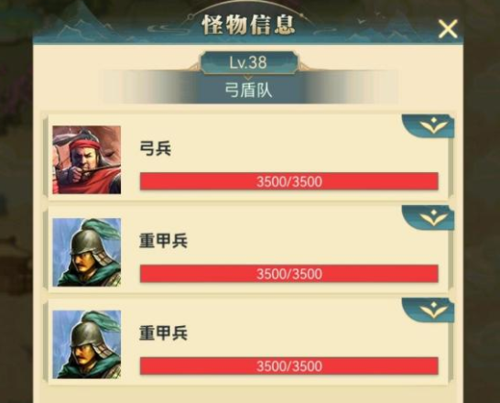Click second 重甲兵 3500/3500 health bar

(289, 366)
